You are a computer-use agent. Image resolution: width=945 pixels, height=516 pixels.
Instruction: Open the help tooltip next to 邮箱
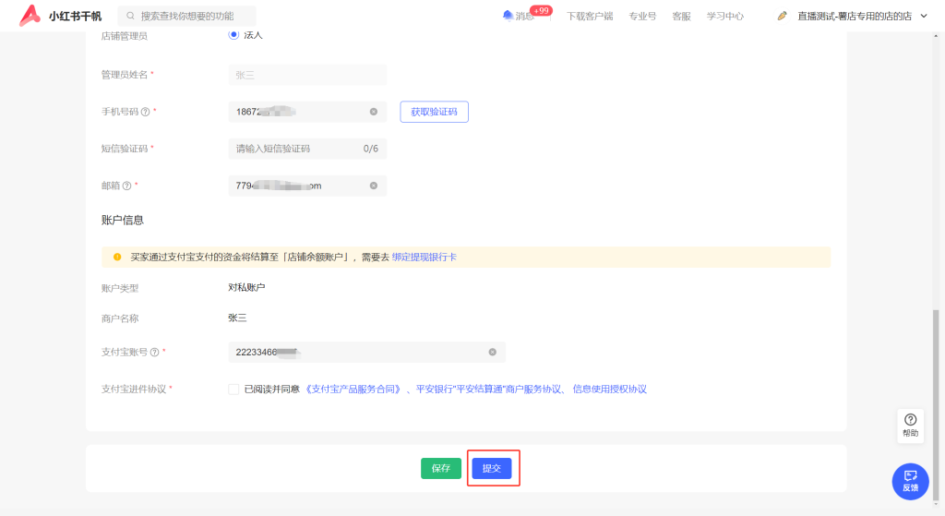[x=126, y=186]
